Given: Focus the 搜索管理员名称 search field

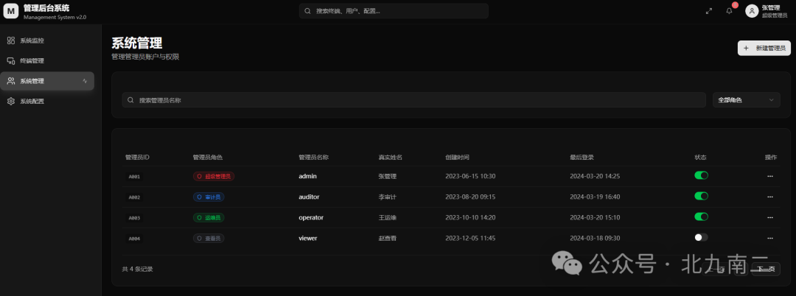Looking at the screenshot, I should (413, 100).
